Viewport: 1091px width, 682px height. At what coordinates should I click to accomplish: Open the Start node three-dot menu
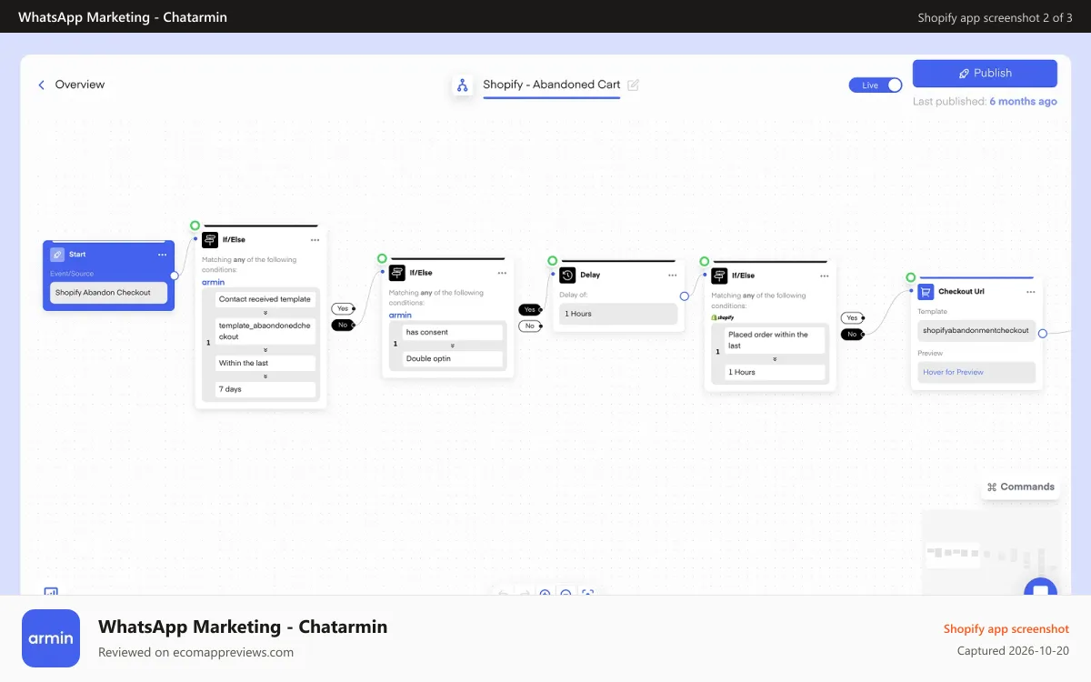tap(162, 255)
